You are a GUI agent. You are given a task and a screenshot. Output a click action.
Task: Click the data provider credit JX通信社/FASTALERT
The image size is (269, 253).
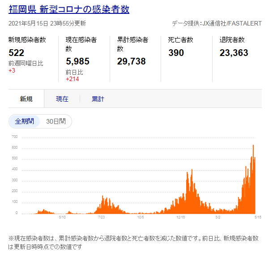click(232, 23)
